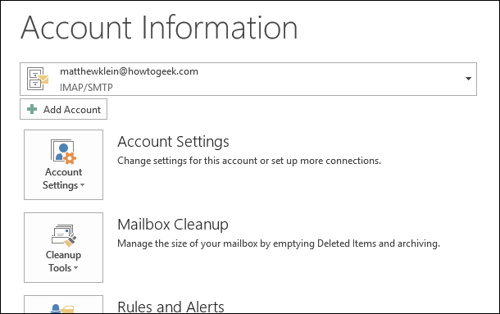Open the Account Settings button menu
Screen dimensions: 500x314
pyautogui.click(x=63, y=165)
